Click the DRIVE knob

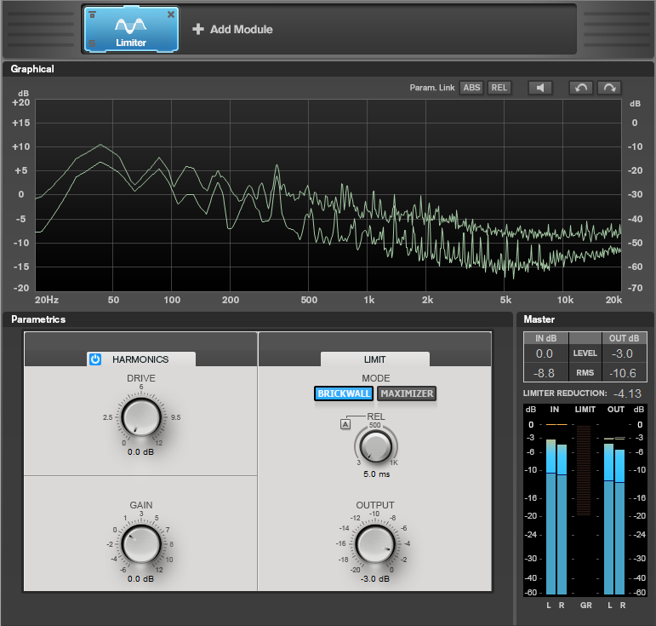click(x=141, y=417)
